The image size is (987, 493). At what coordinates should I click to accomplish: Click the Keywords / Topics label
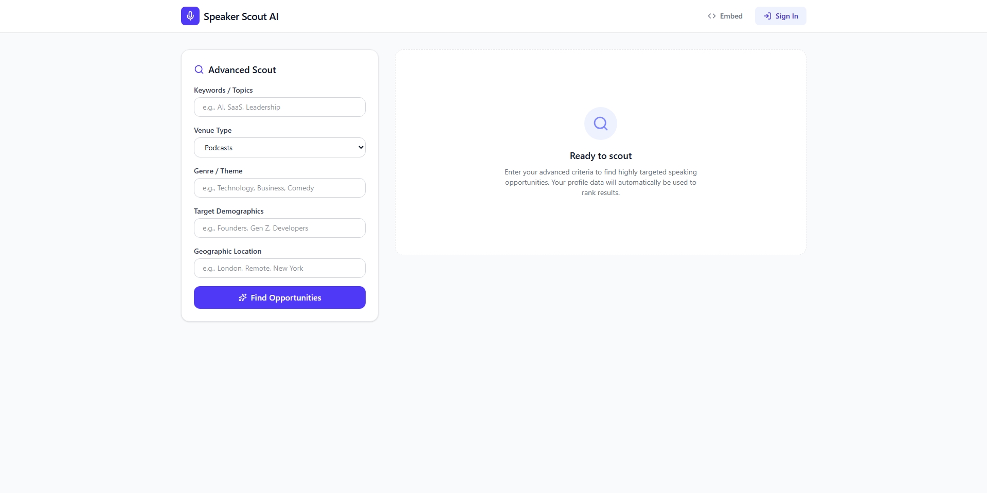pyautogui.click(x=223, y=90)
